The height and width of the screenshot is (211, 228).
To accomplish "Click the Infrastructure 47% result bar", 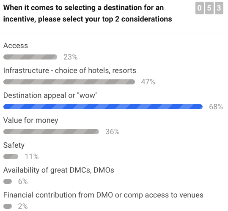I will (x=69, y=82).
